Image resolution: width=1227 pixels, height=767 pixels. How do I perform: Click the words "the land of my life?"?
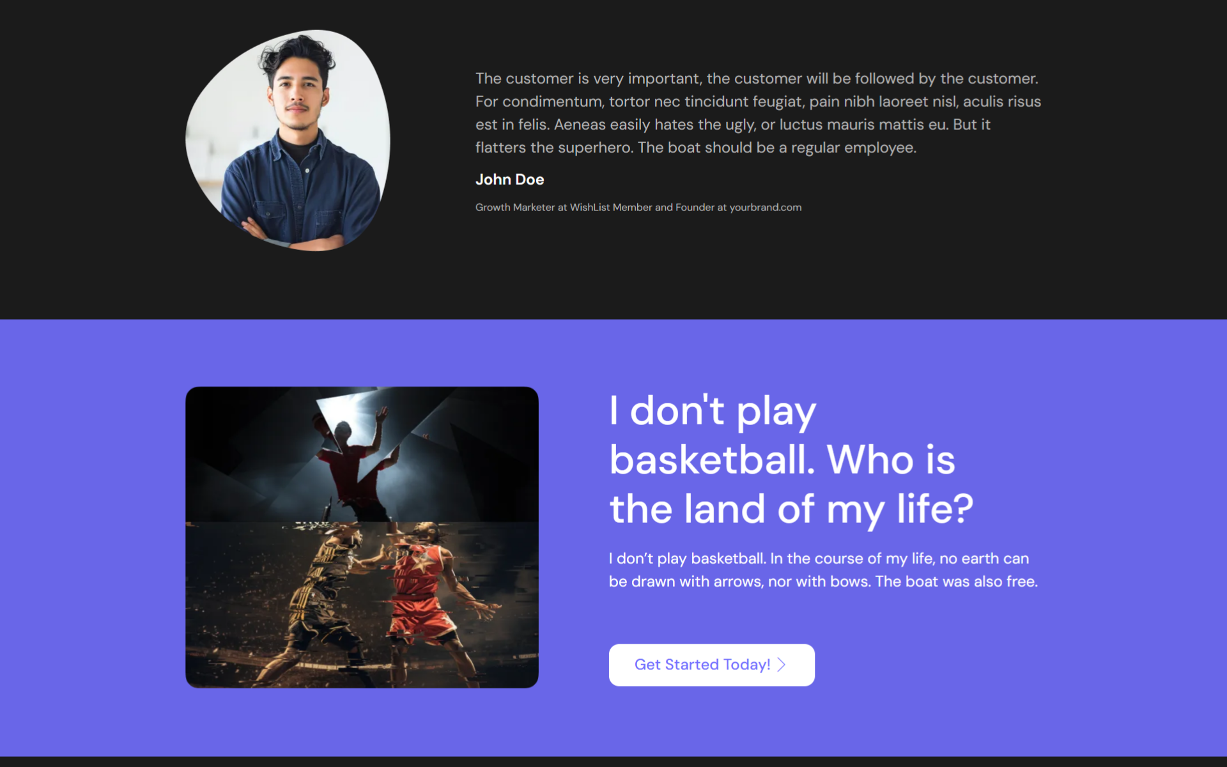coord(791,509)
